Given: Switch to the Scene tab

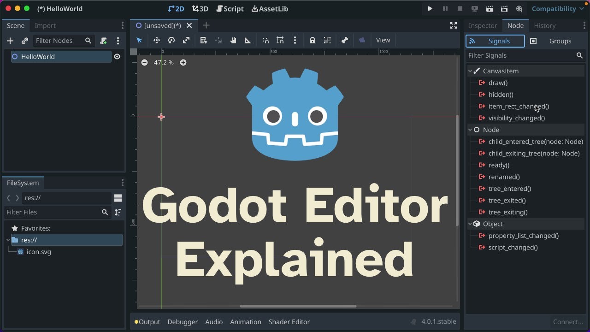Looking at the screenshot, I should (16, 26).
